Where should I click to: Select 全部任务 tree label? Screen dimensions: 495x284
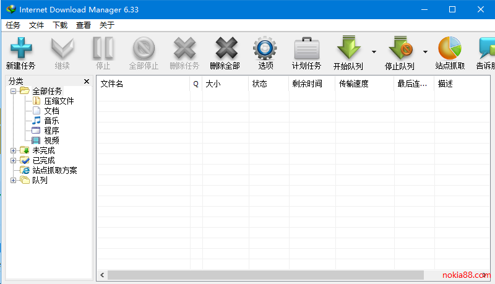(47, 91)
